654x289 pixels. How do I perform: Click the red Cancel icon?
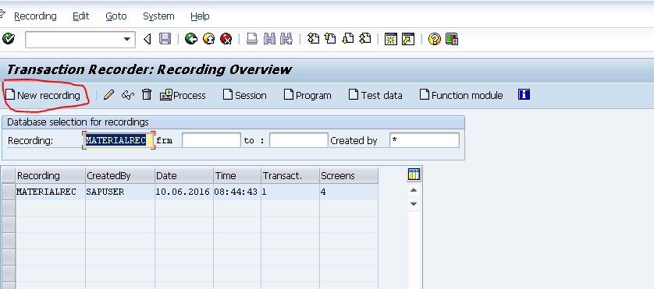click(226, 39)
